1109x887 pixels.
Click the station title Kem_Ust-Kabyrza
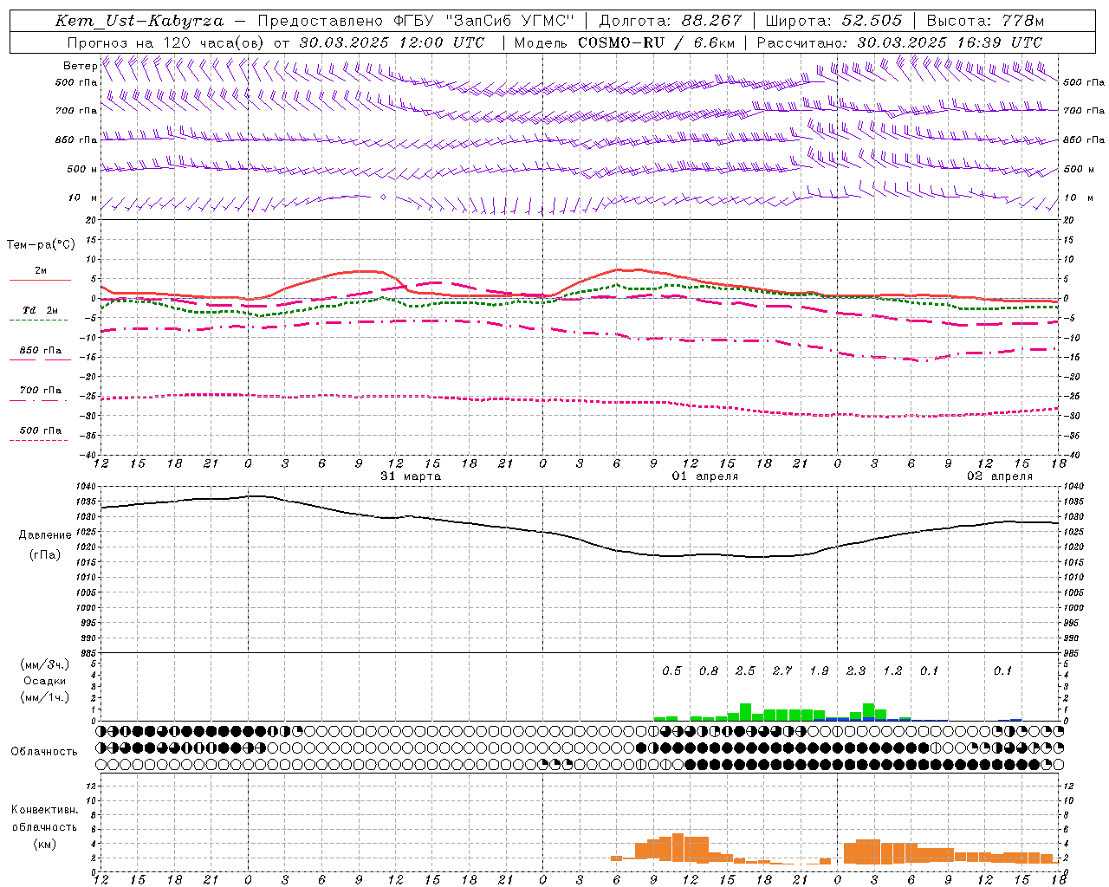(x=139, y=21)
